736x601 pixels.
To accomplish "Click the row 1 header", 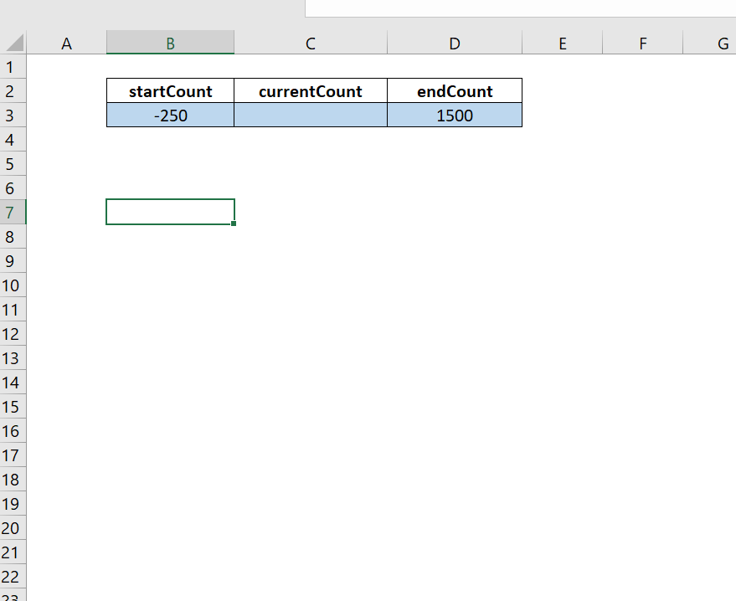I will coord(12,67).
